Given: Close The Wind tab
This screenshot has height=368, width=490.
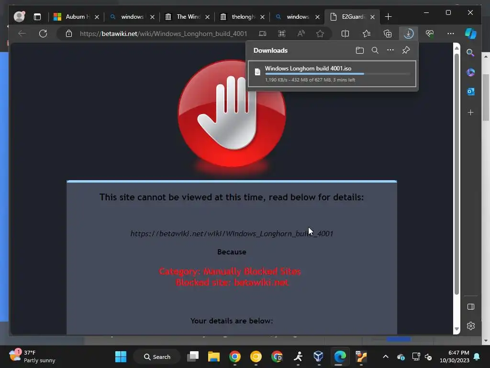Looking at the screenshot, I should pyautogui.click(x=207, y=17).
